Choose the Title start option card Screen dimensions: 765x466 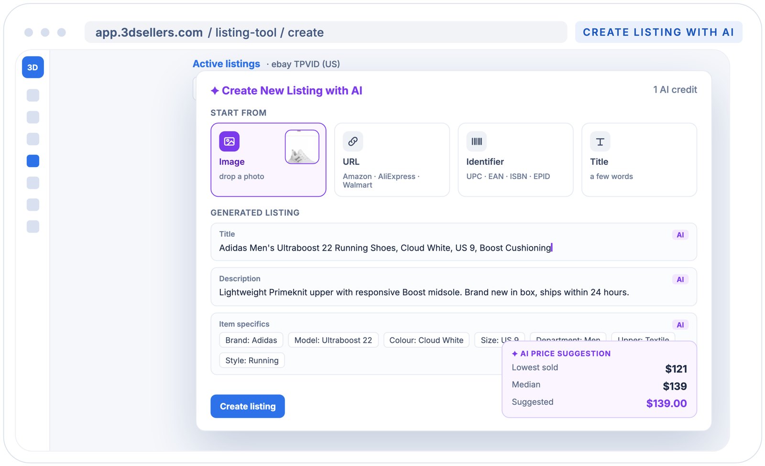[639, 160]
